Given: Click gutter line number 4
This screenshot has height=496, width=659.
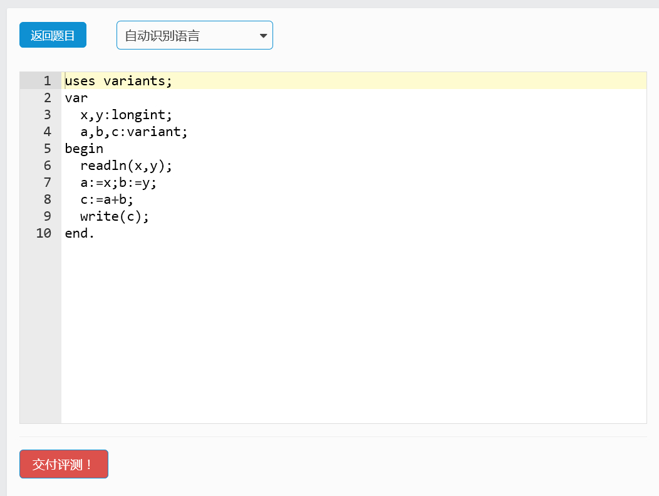Looking at the screenshot, I should tap(47, 132).
